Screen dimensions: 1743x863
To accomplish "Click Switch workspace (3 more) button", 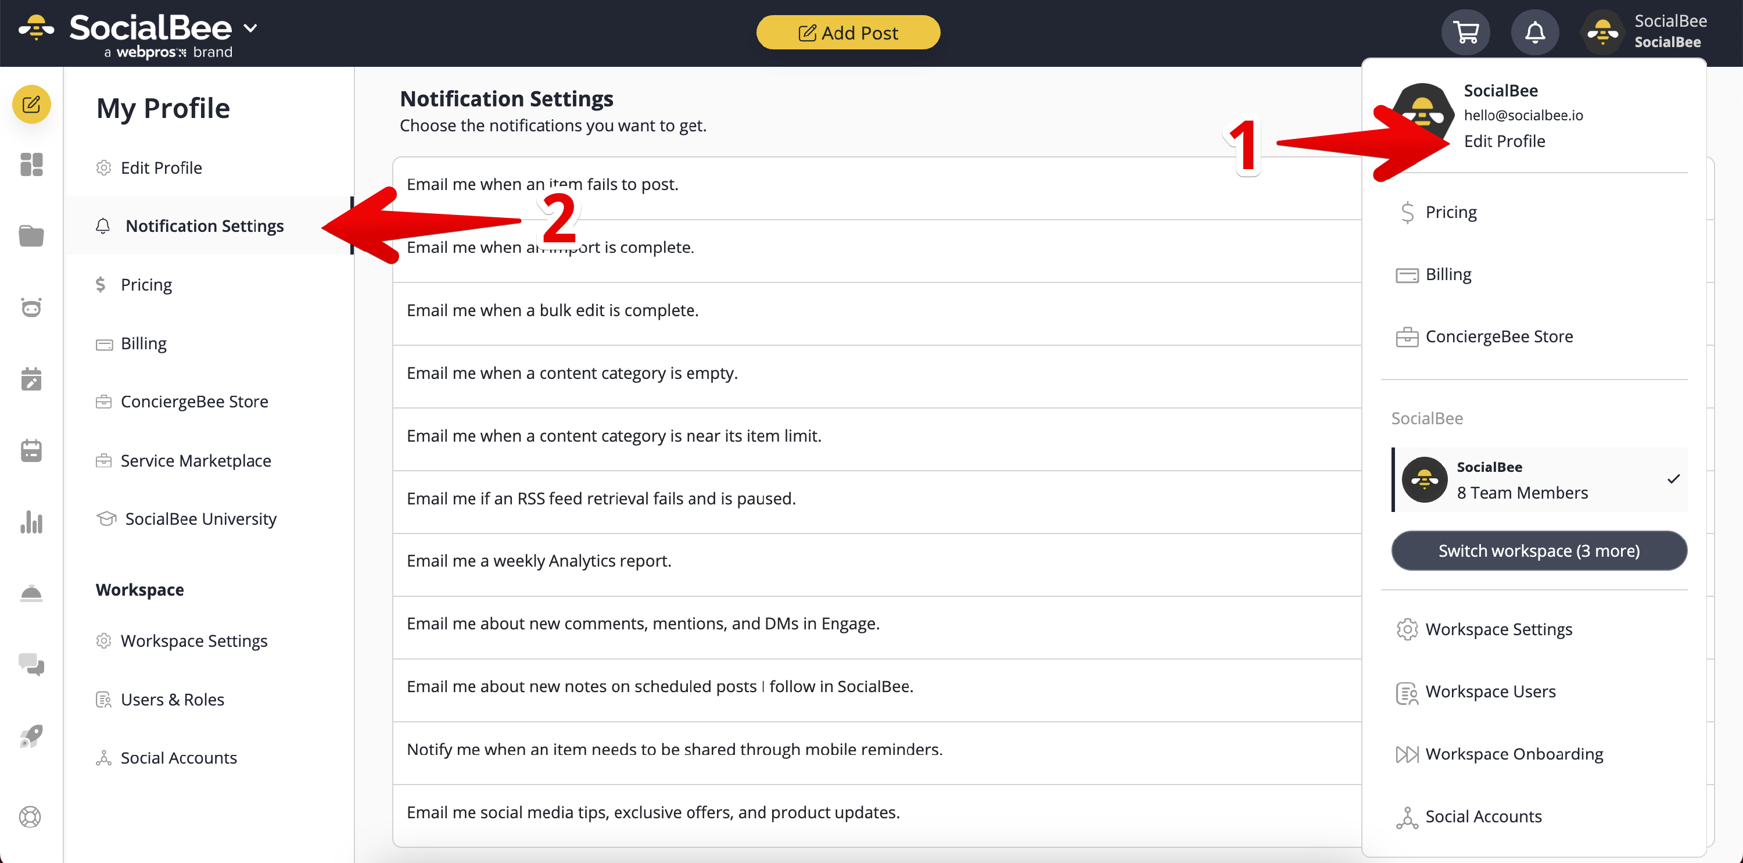I will 1538,551.
